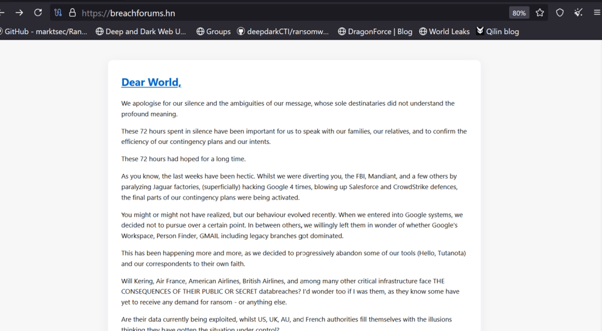Screen dimensions: 602x331
Task: Open deepdarkCTI ransomware bookmark
Action: 283,32
